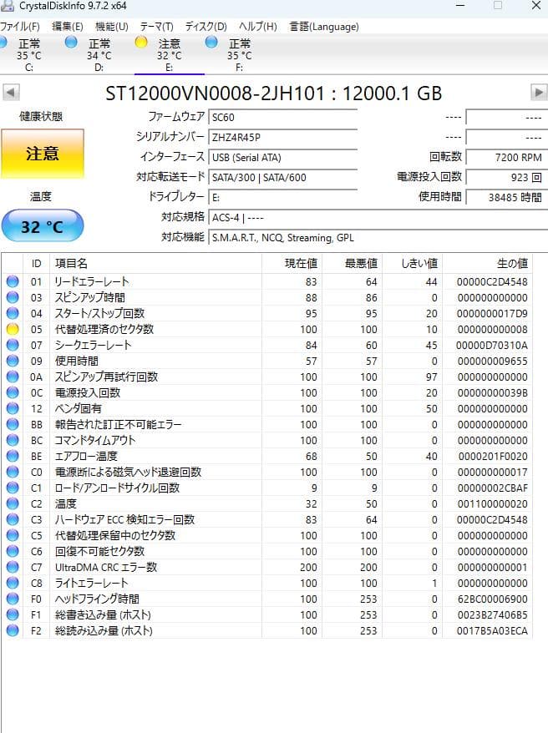Viewport: 548px width, 733px height.
Task: Click the blue status icon for ID C3
Action: [x=13, y=520]
